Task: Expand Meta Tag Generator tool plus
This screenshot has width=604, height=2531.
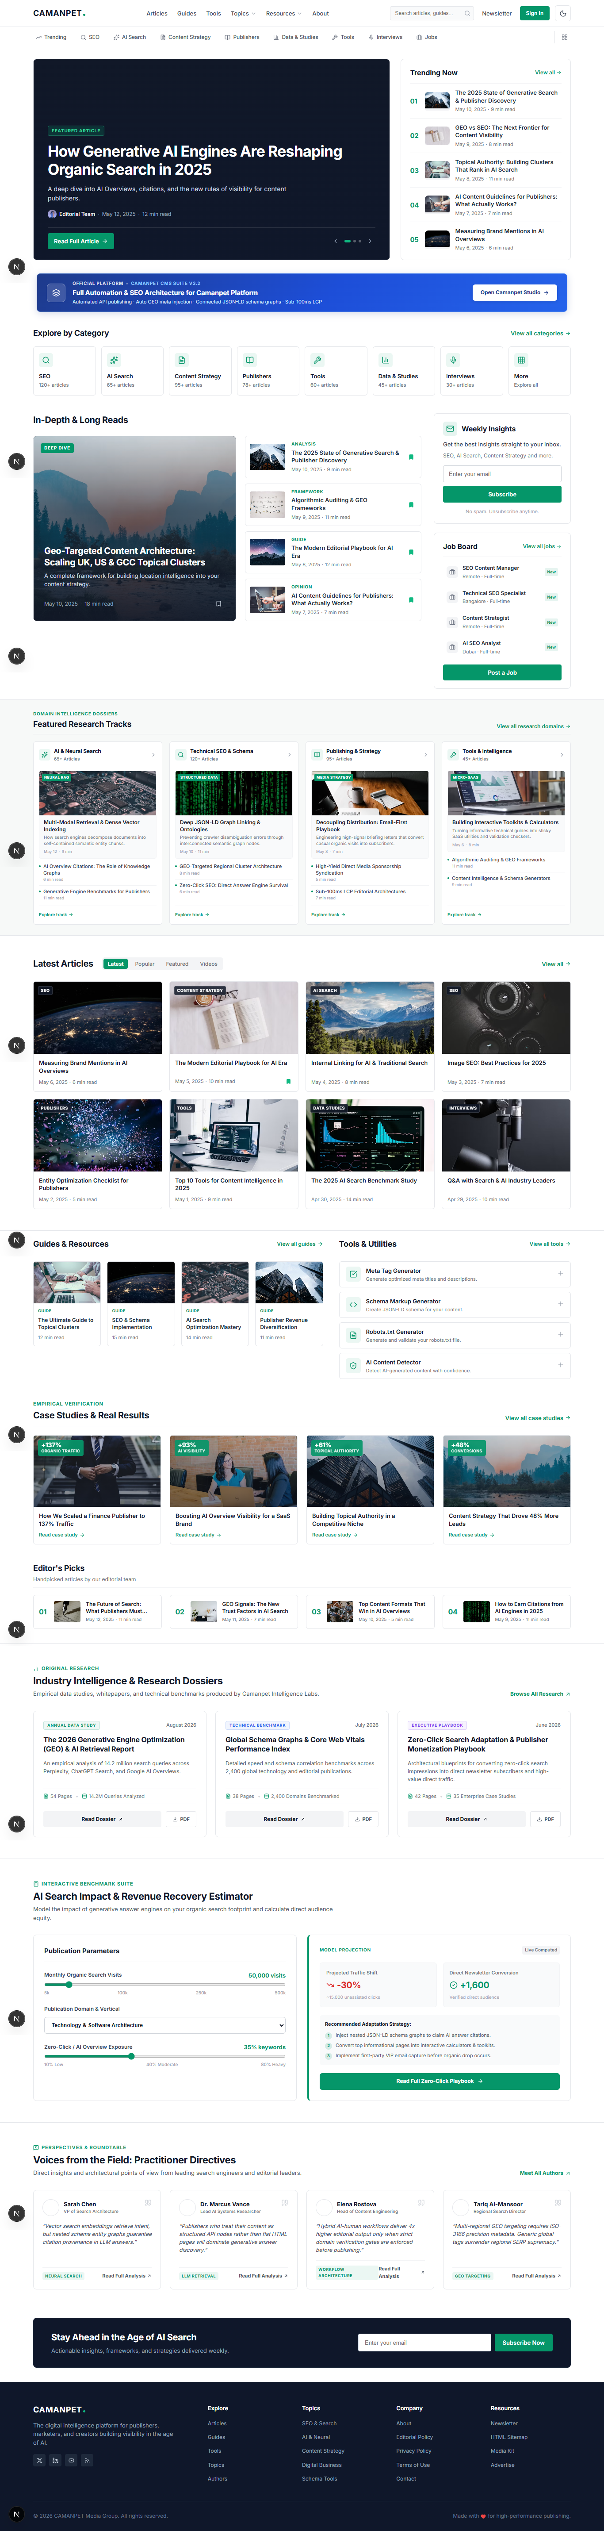Action: click(x=560, y=1273)
